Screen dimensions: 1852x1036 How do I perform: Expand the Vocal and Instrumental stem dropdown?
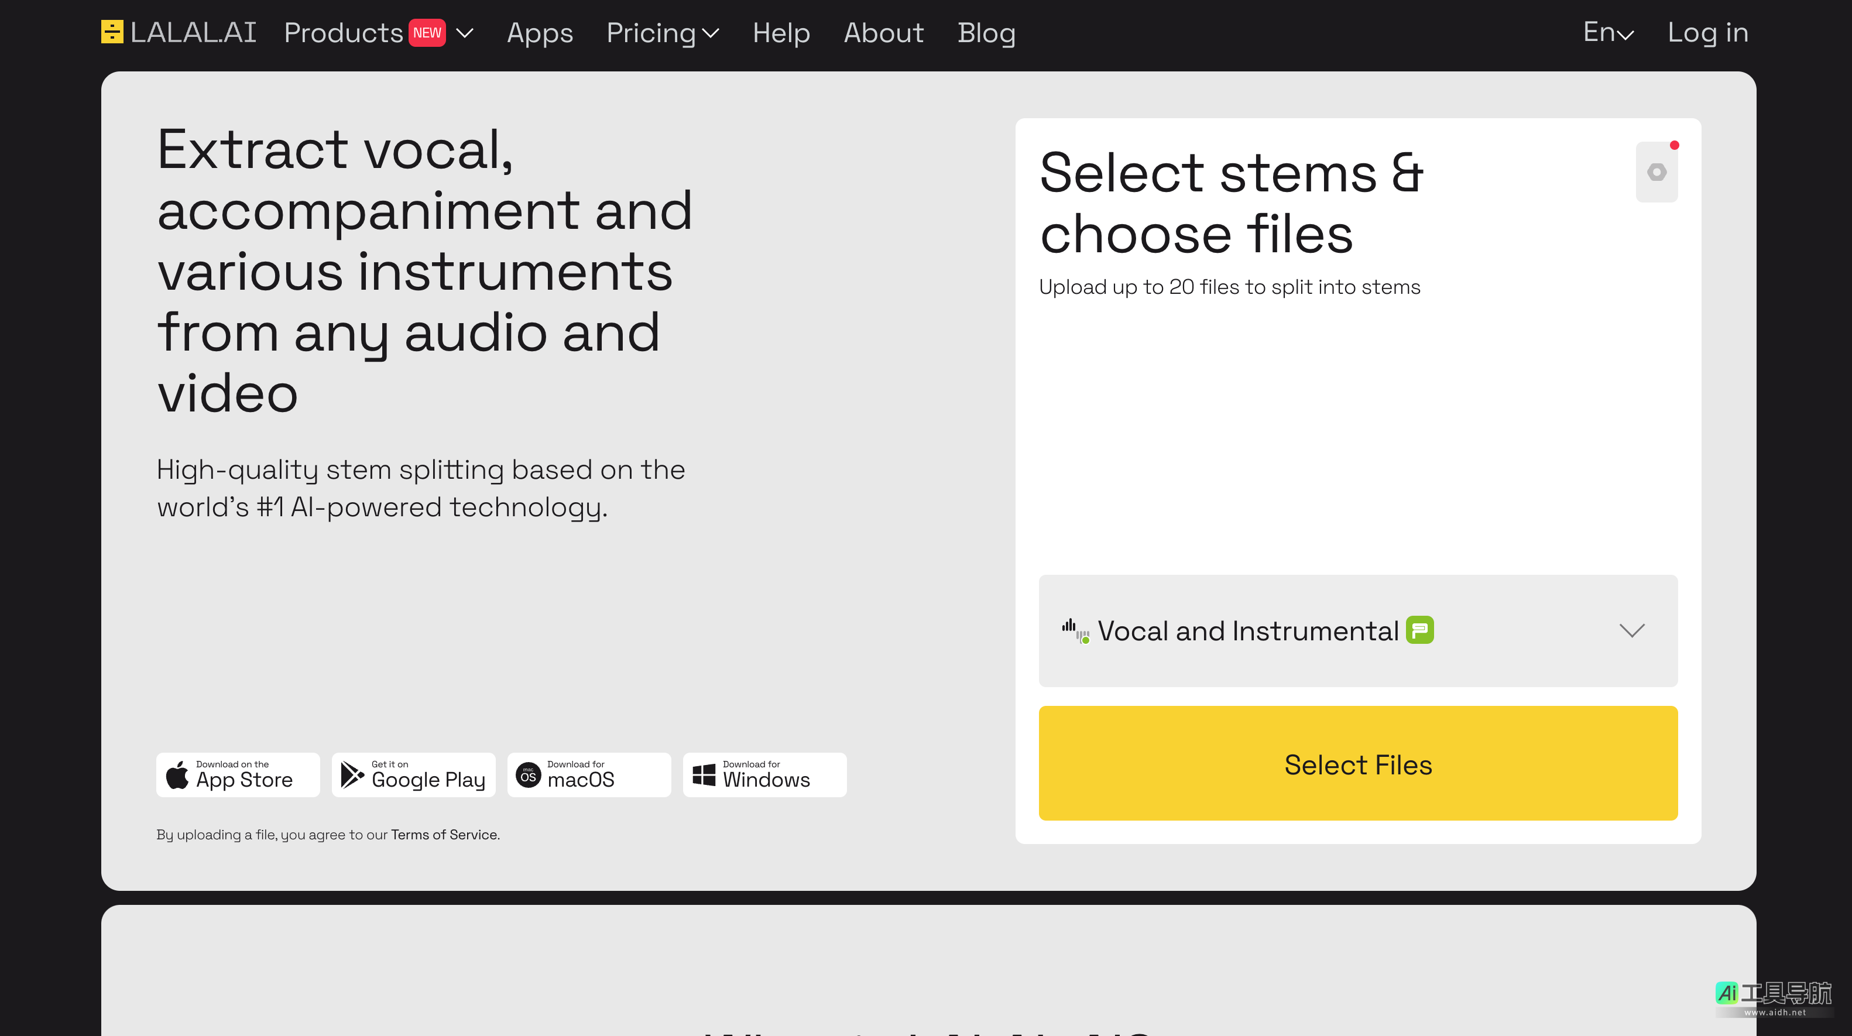pyautogui.click(x=1631, y=630)
